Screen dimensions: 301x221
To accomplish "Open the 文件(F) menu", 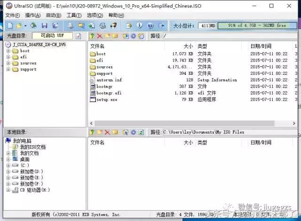I will 13,16.
